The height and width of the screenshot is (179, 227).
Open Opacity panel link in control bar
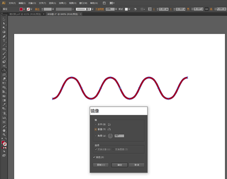[x=99, y=9]
